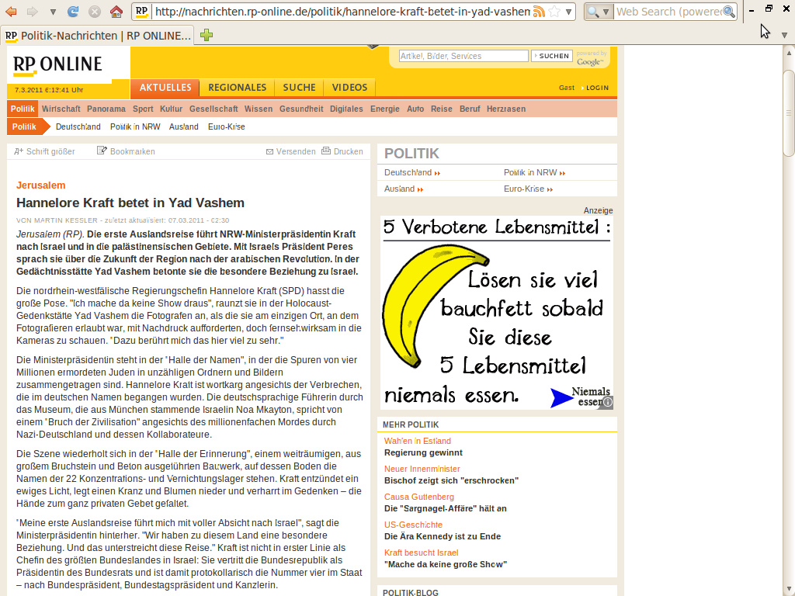The width and height of the screenshot is (795, 596).
Task: Open Euro-Krise in the Politik submenu
Action: (226, 126)
